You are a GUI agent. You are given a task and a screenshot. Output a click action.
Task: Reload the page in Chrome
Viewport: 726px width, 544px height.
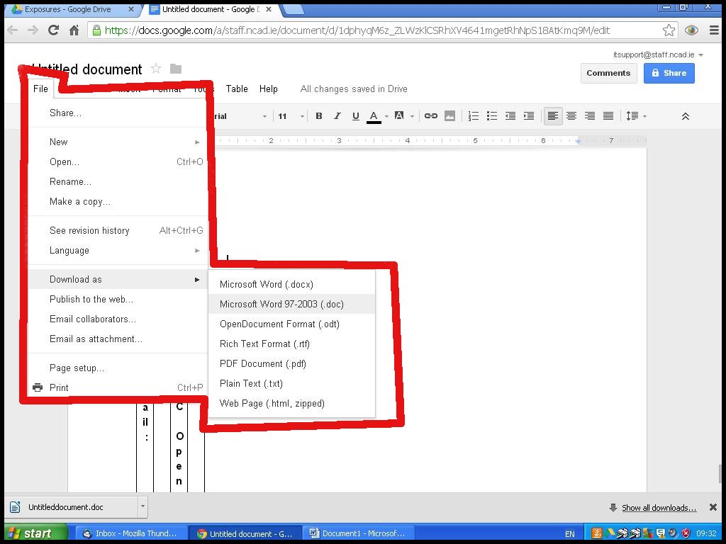coord(53,30)
